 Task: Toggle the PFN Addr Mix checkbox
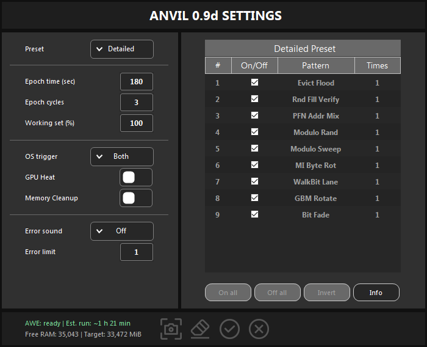254,115
